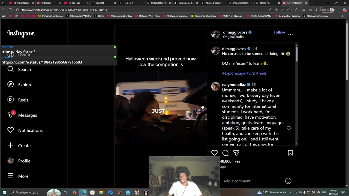Show hidden system tray icons chevron
349x196 pixels.
pos(291,192)
